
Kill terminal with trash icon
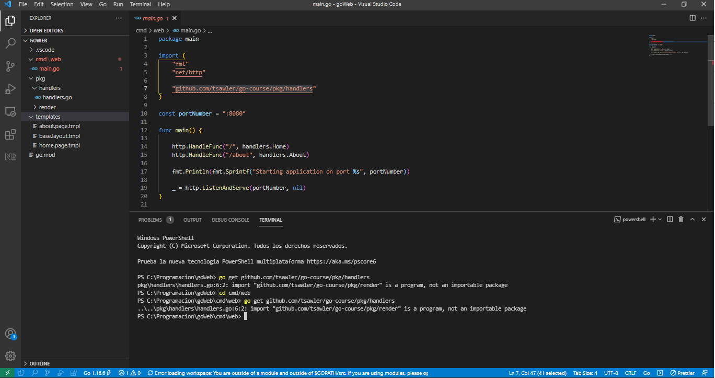pyautogui.click(x=681, y=220)
